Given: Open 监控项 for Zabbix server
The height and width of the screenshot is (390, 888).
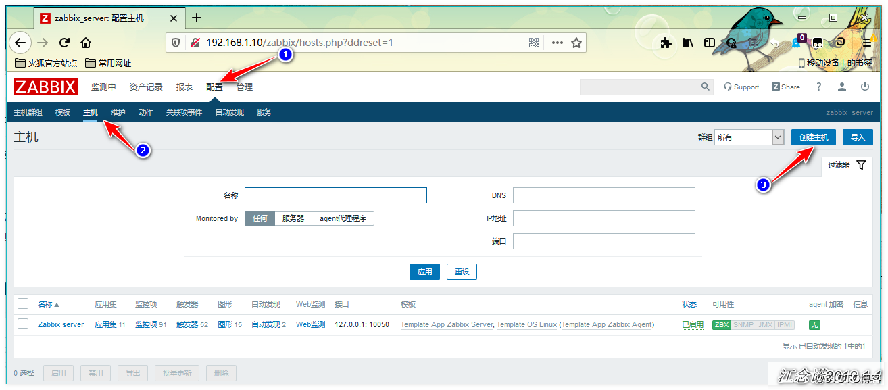Looking at the screenshot, I should point(147,324).
